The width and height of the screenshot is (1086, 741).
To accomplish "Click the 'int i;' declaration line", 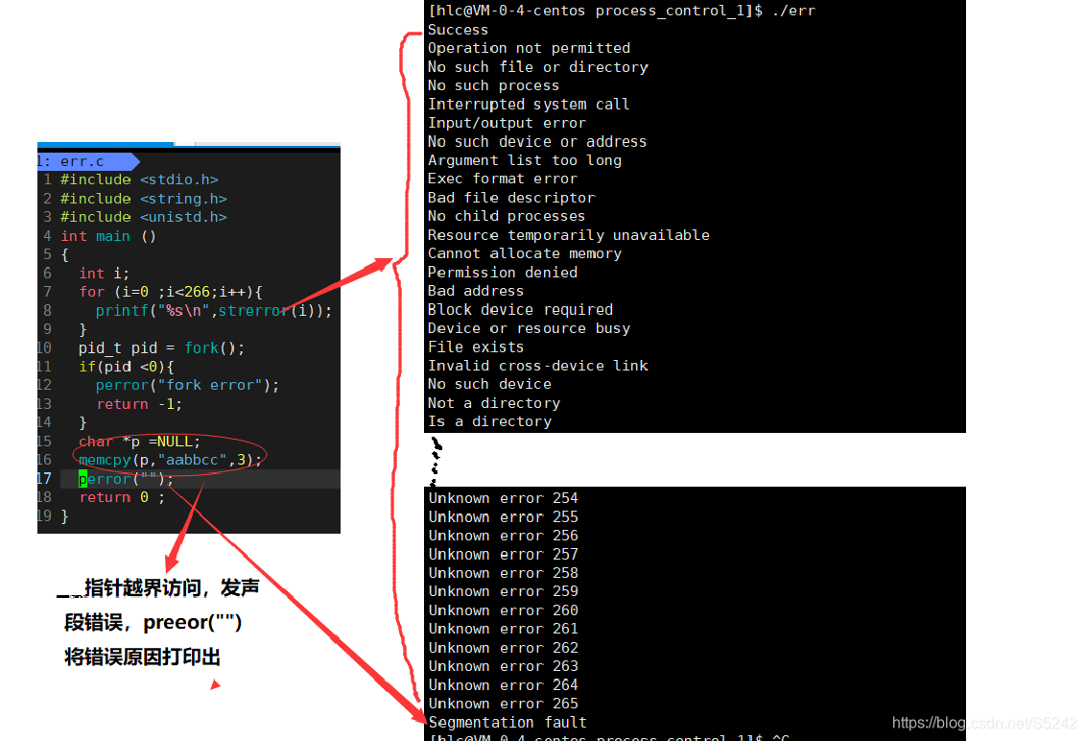I will pyautogui.click(x=104, y=274).
